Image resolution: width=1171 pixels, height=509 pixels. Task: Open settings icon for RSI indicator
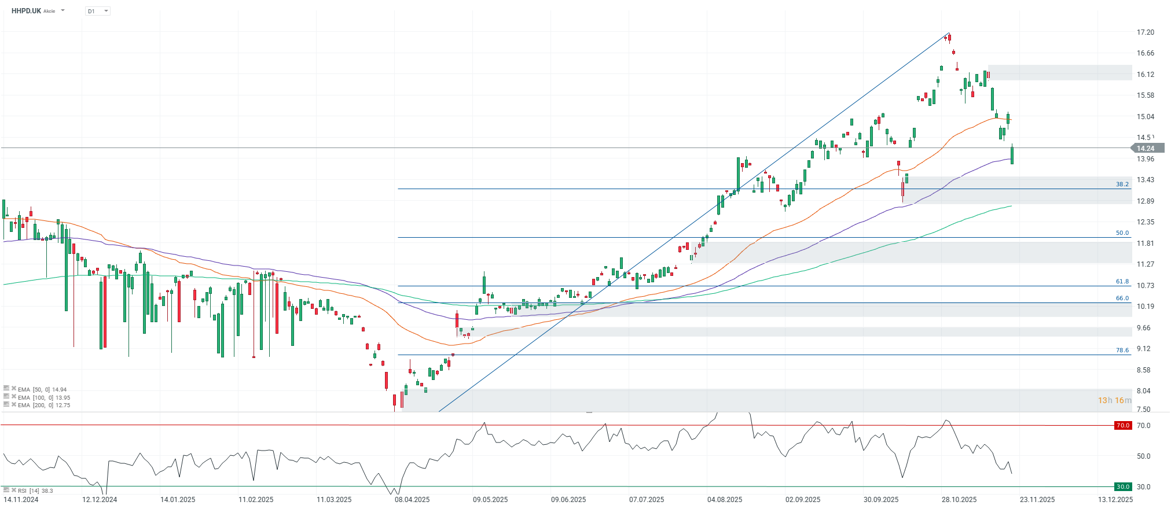tap(6, 490)
